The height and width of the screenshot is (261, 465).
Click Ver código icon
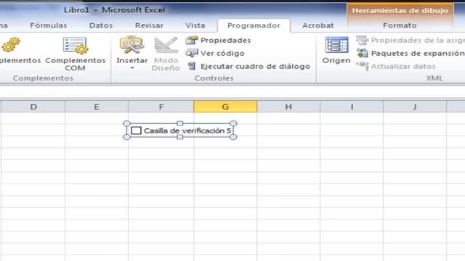[x=192, y=53]
